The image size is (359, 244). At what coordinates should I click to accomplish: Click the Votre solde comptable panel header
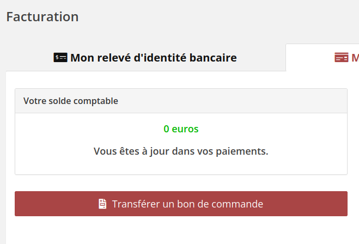[181, 101]
